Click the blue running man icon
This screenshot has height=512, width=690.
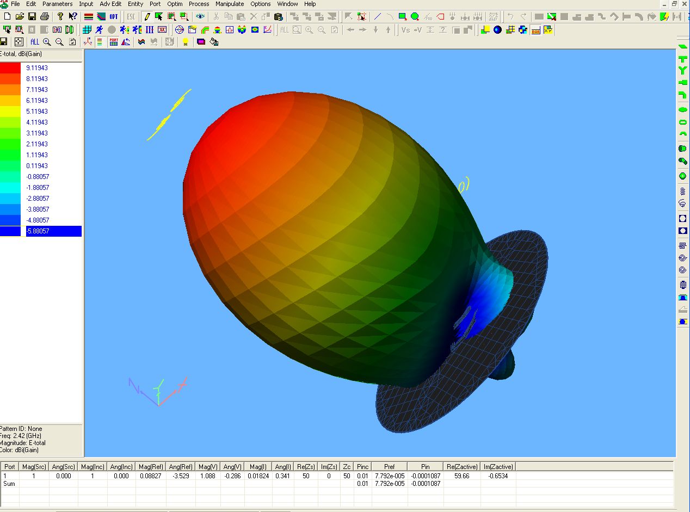(100, 29)
